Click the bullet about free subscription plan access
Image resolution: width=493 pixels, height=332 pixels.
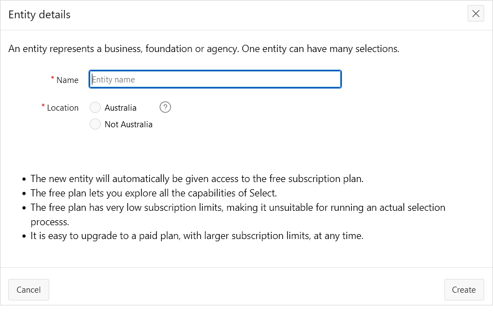click(x=196, y=179)
